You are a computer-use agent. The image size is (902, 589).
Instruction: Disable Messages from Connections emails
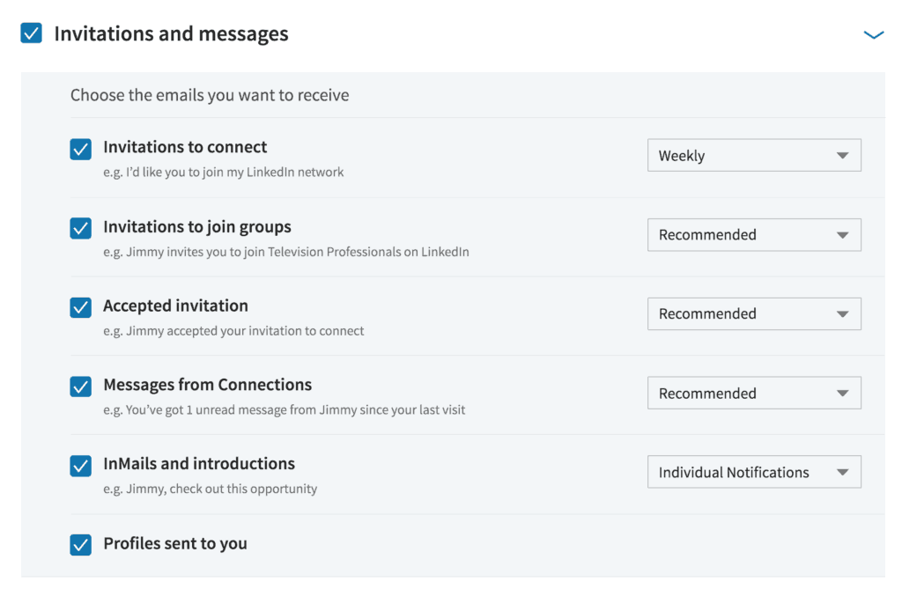[x=80, y=387]
